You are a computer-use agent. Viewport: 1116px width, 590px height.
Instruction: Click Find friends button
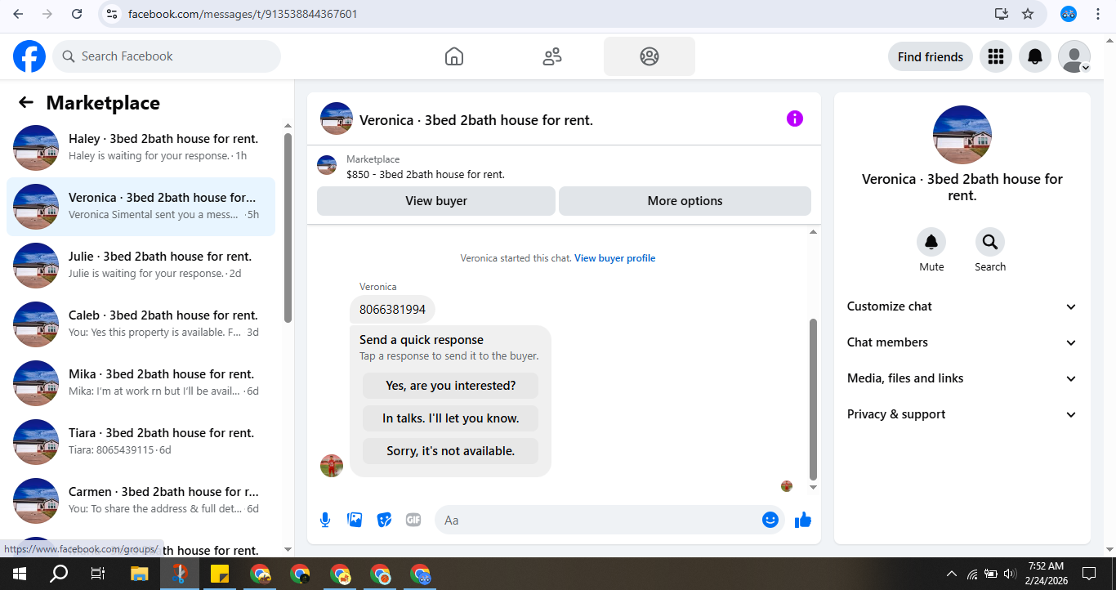(x=931, y=56)
